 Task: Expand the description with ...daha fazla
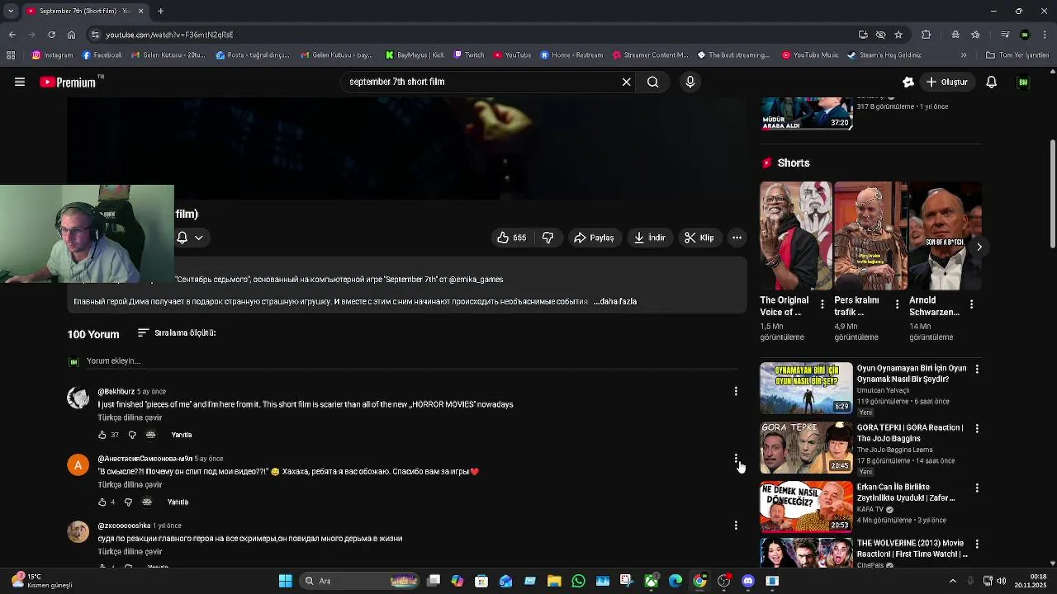point(615,301)
